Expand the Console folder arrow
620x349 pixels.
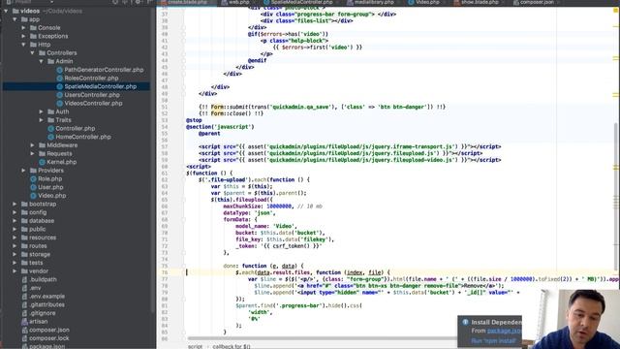tap(23, 28)
